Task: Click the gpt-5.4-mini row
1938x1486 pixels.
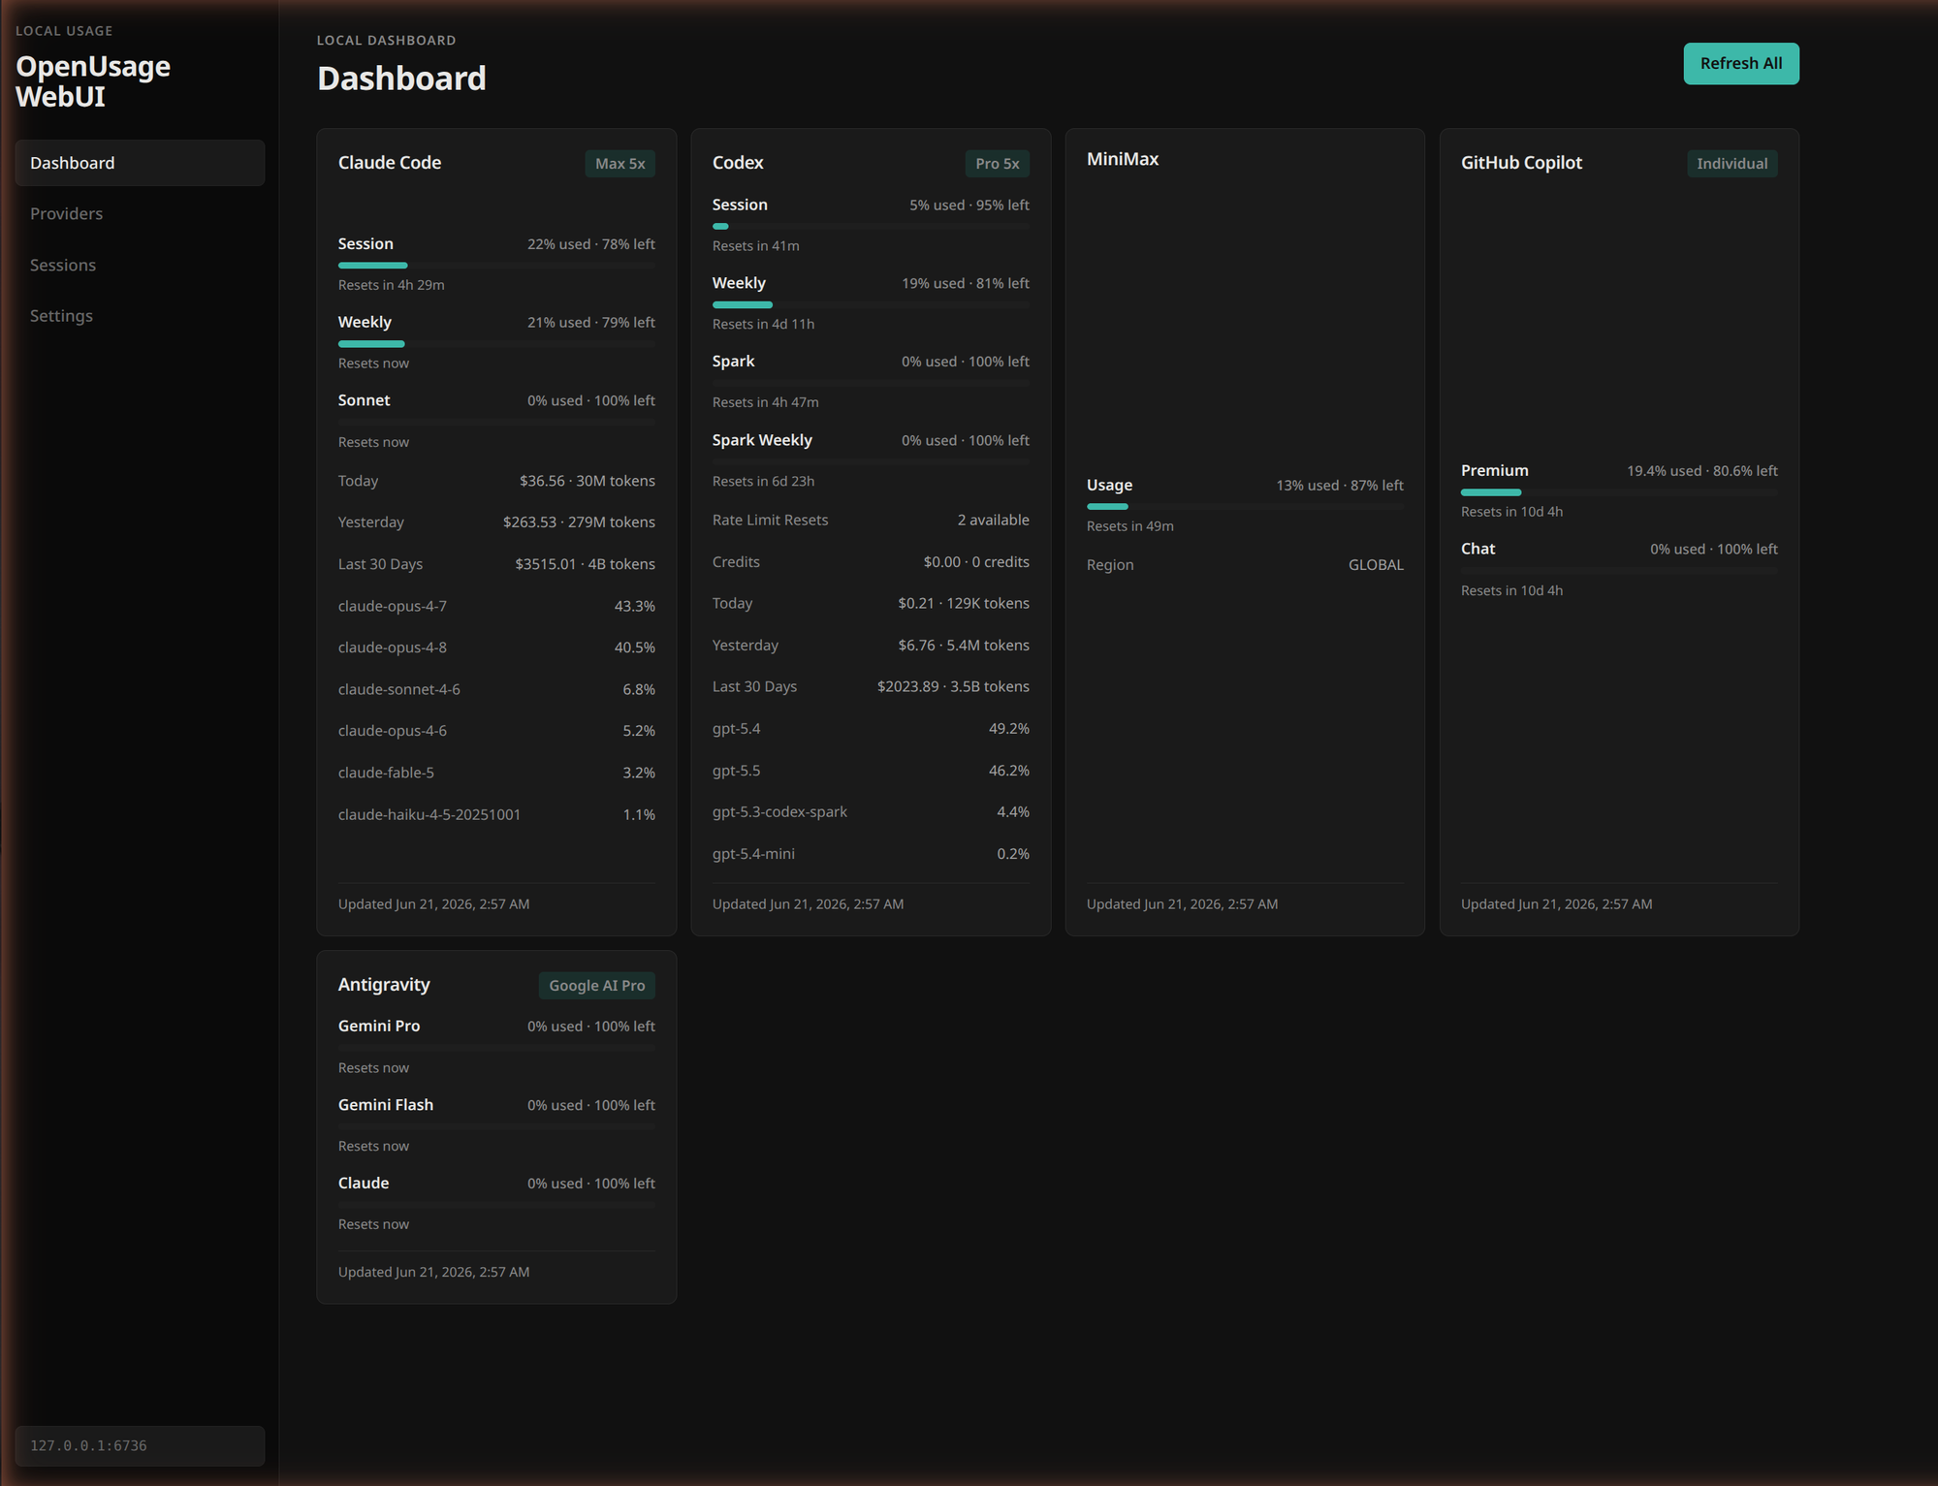Action: point(871,854)
